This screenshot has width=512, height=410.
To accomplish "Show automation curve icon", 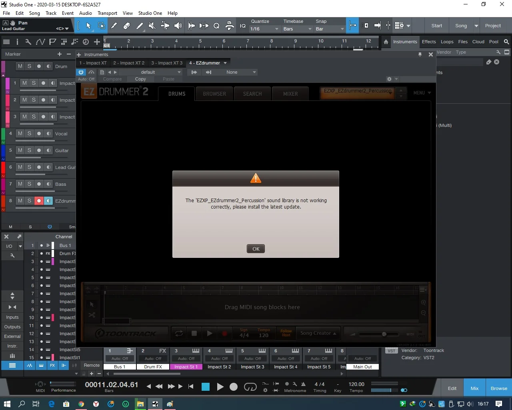I will pos(40,42).
